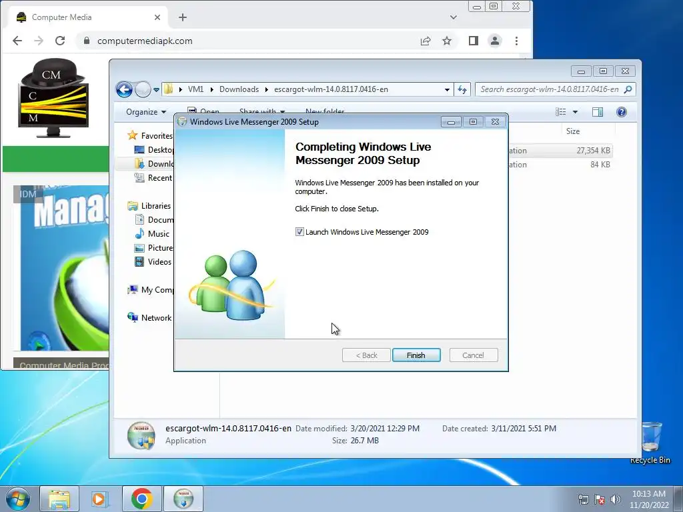Click the Size column header
Viewport: 683px width, 512px height.
click(573, 131)
